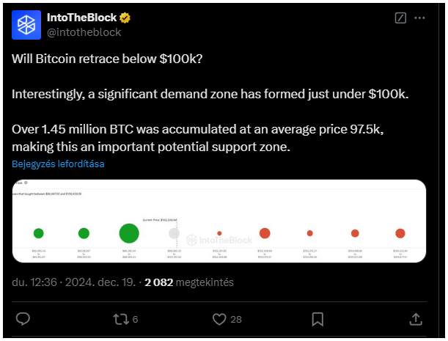The image size is (448, 341).
Task: Click the repost arrows icon
Action: click(x=121, y=319)
